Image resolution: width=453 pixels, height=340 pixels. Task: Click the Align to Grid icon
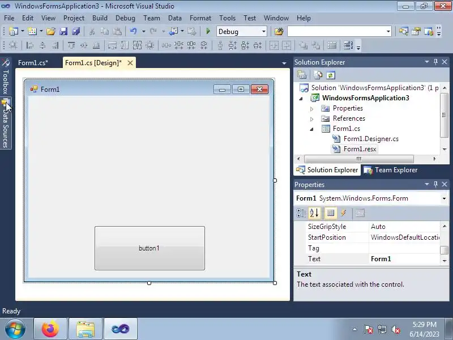[x=13, y=45]
